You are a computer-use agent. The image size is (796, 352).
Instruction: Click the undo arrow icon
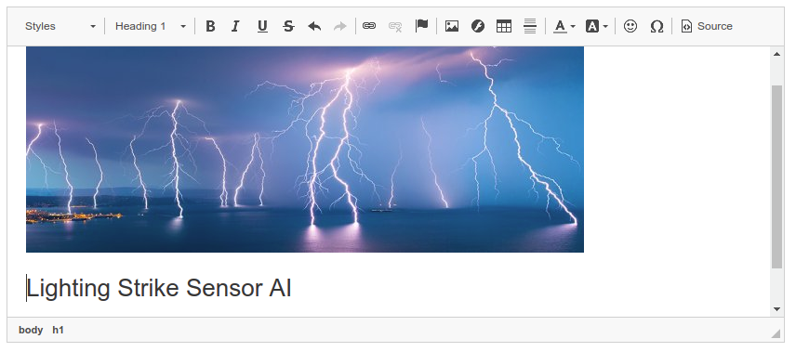click(314, 26)
